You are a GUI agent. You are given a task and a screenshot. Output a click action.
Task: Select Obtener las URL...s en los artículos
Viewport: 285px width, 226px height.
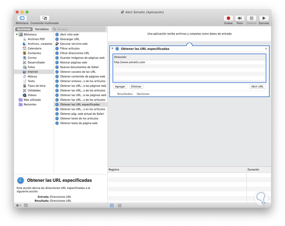click(83, 109)
